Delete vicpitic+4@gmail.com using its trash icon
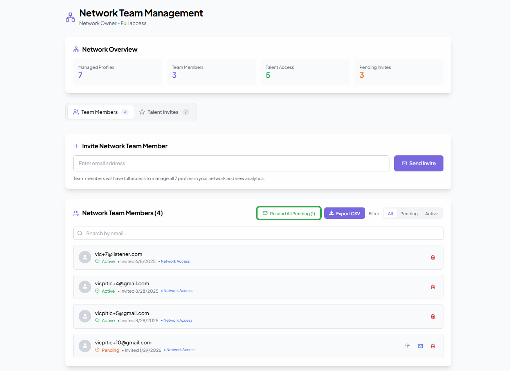The height and width of the screenshot is (371, 510). pyautogui.click(x=433, y=286)
